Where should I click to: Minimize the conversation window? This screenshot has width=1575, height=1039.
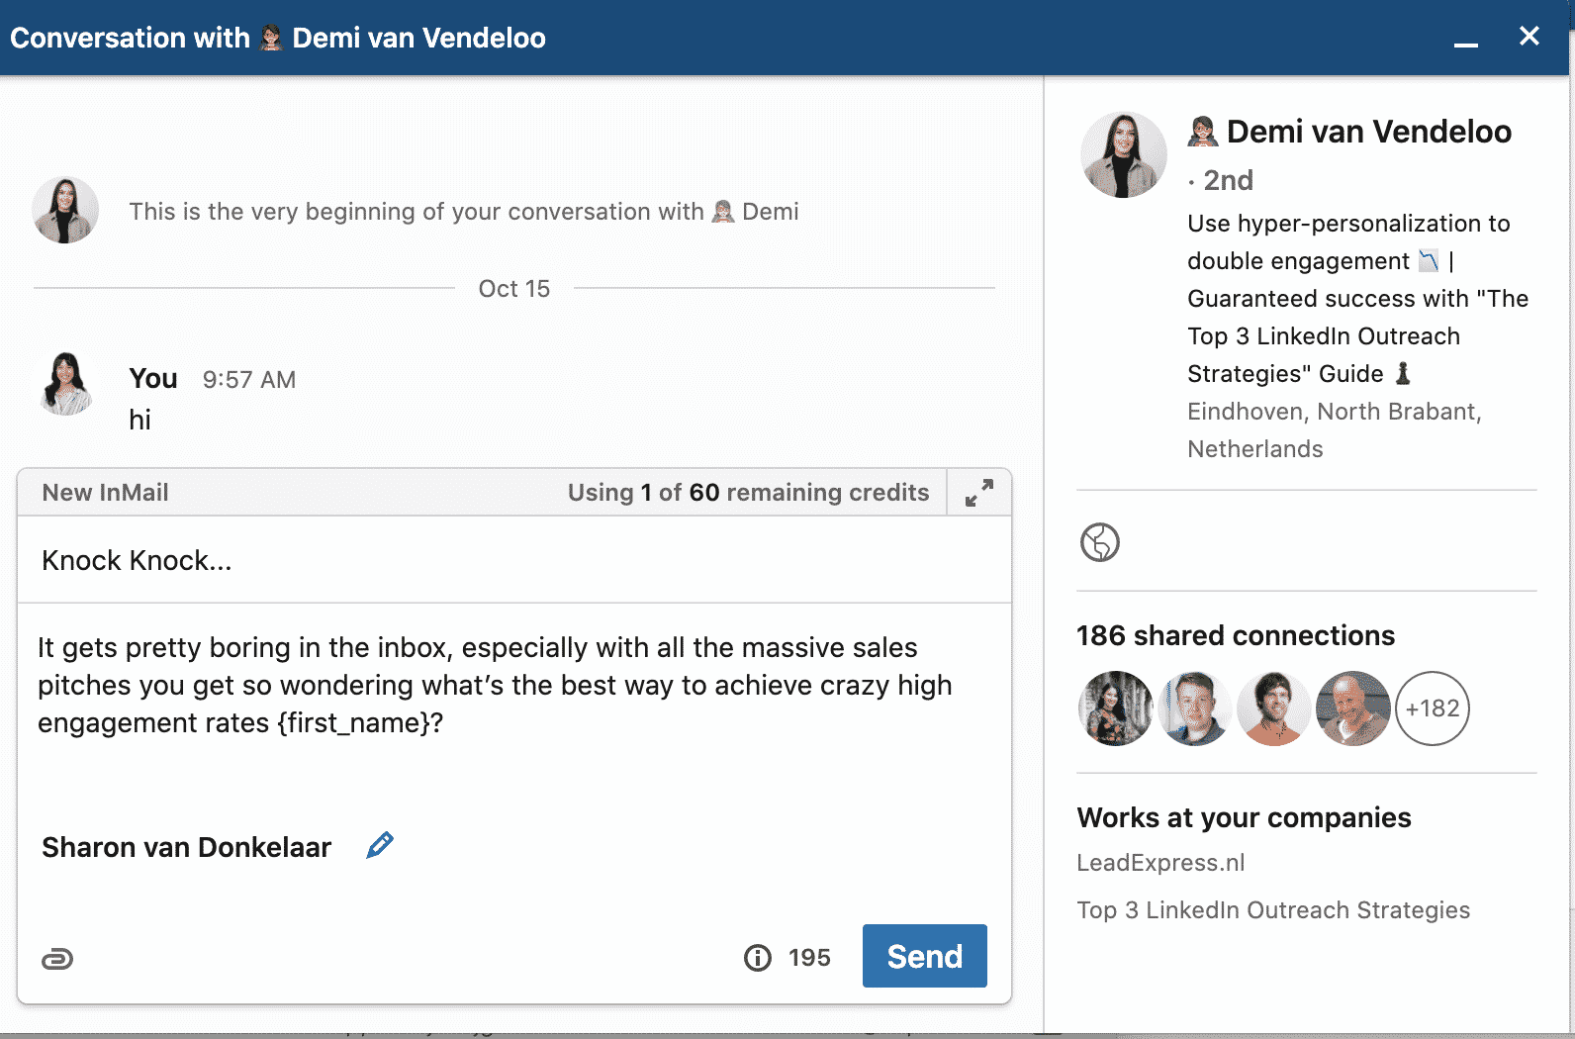click(x=1468, y=41)
